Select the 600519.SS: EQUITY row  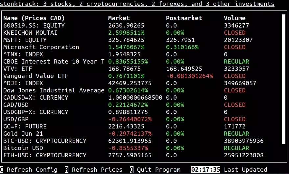[34, 25]
